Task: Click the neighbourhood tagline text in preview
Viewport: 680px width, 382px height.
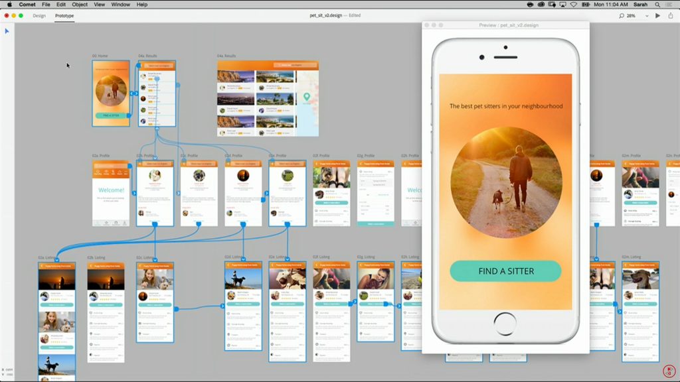Action: tap(506, 106)
